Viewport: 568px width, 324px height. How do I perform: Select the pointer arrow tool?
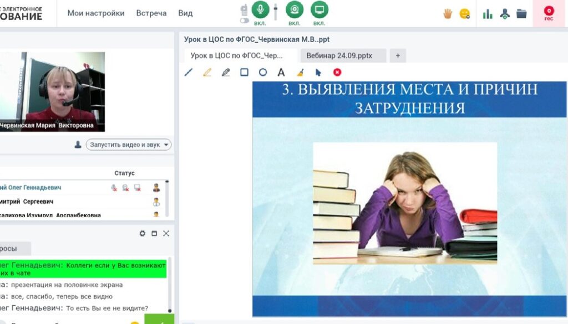(x=318, y=73)
